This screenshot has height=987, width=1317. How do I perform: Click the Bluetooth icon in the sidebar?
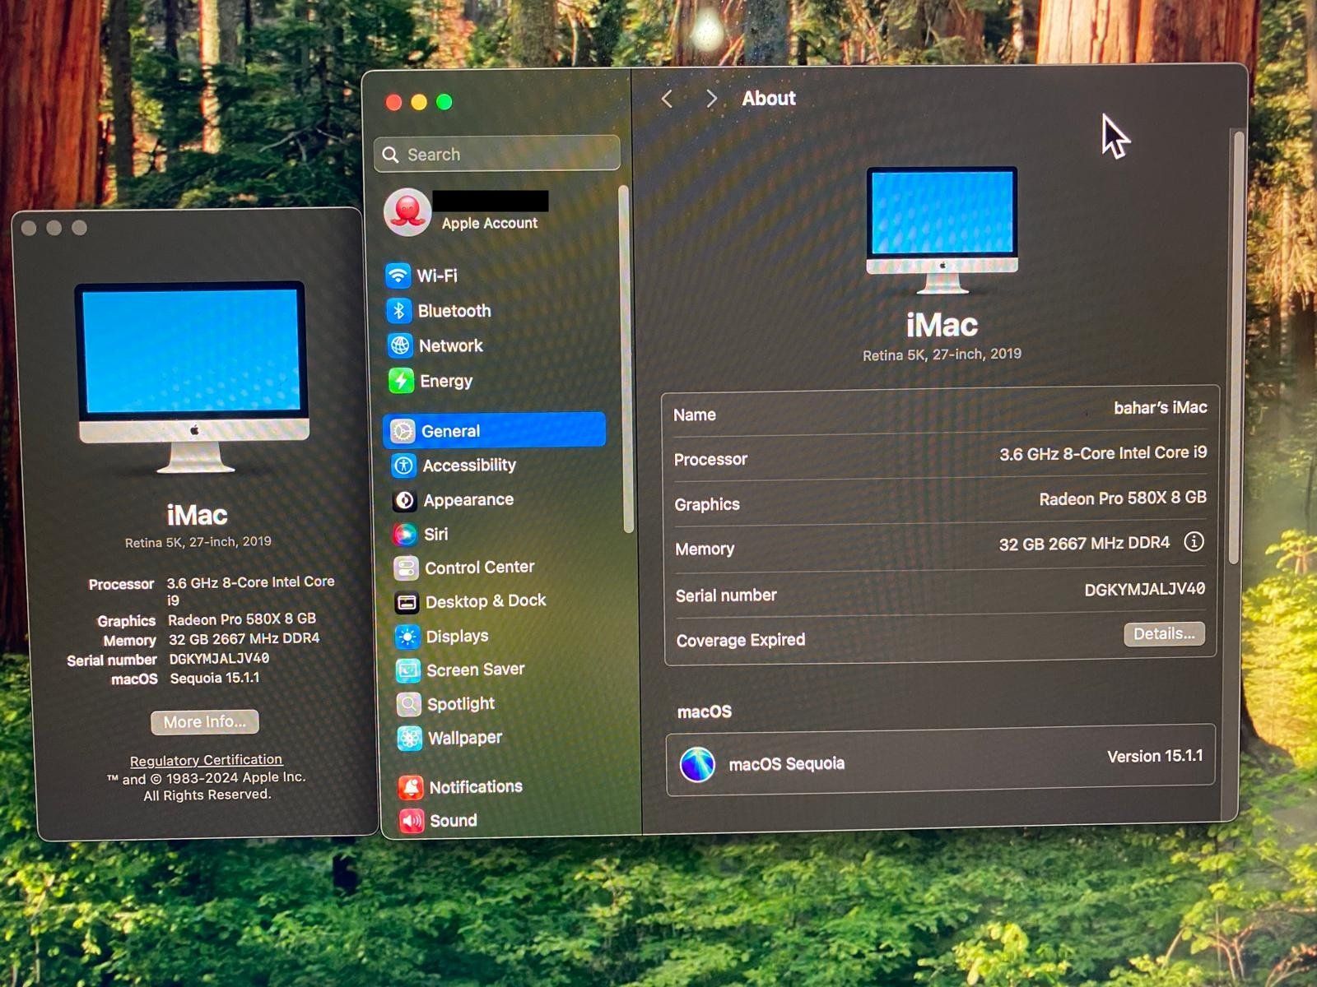click(399, 311)
